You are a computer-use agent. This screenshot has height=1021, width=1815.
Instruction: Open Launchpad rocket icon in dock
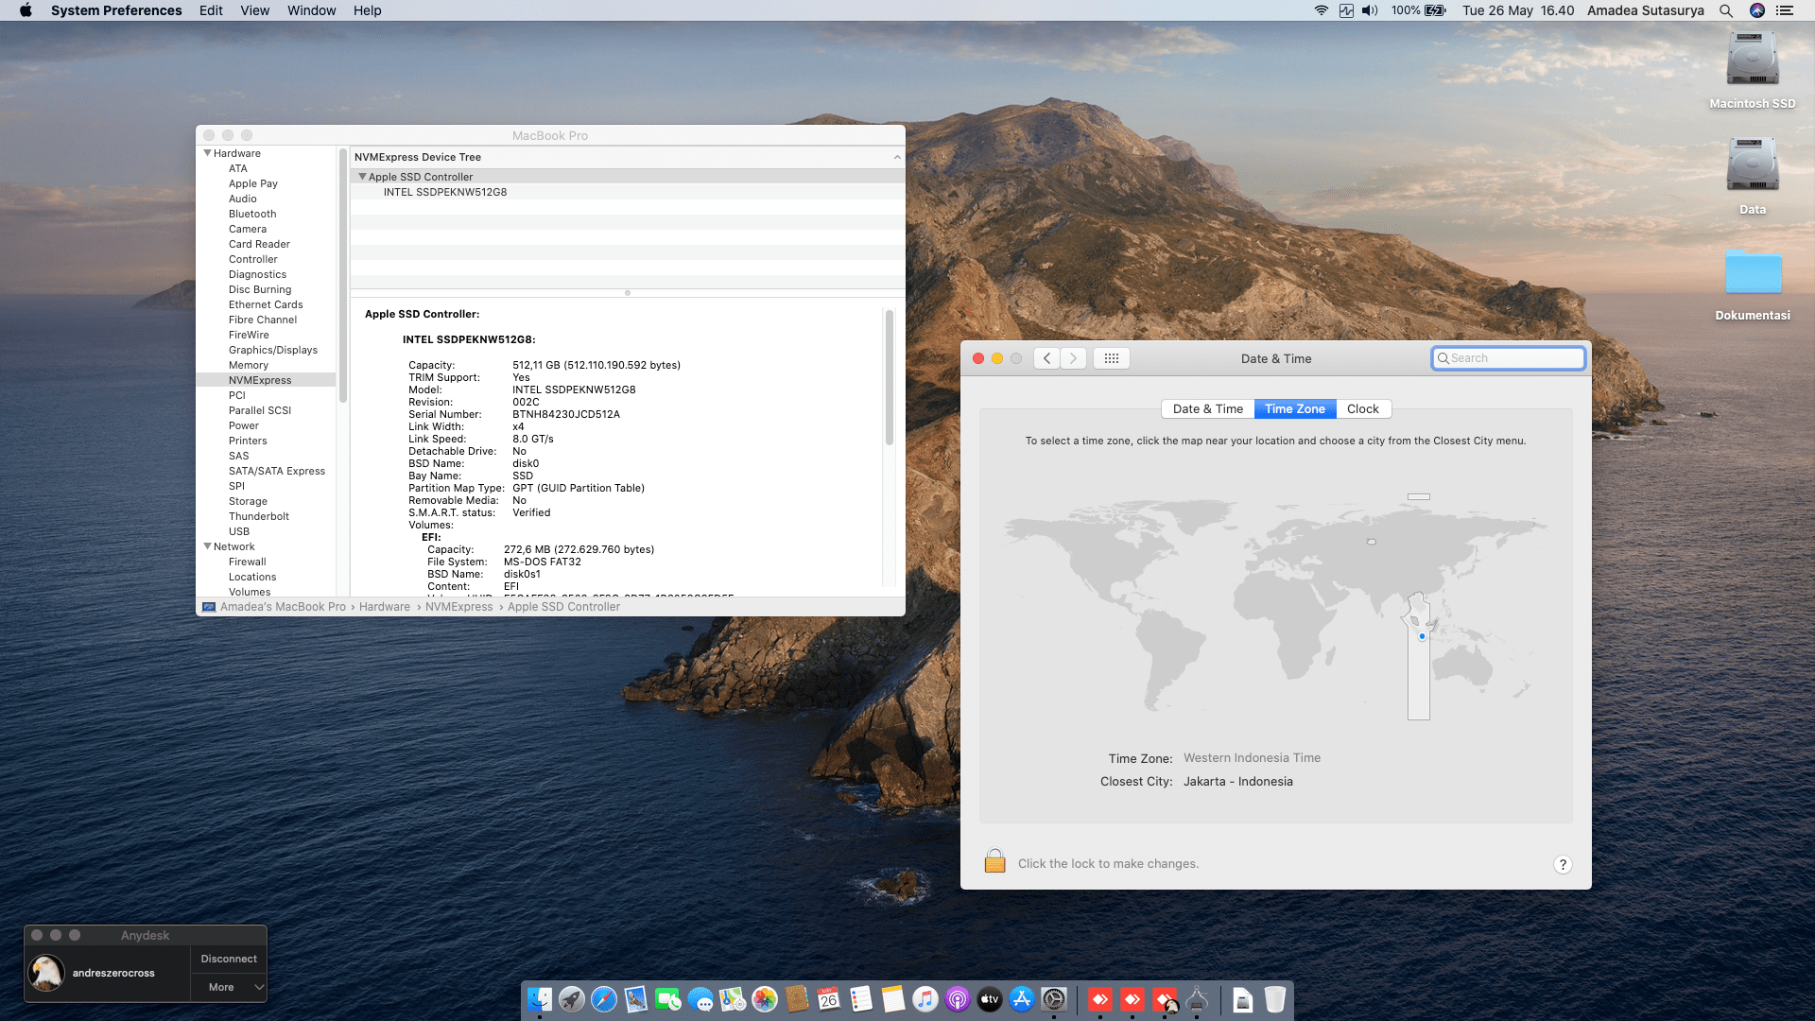point(571,999)
